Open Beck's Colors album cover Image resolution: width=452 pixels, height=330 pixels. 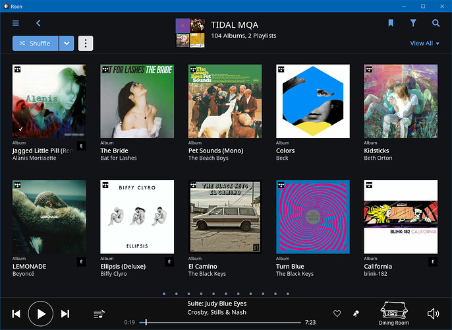point(313,101)
